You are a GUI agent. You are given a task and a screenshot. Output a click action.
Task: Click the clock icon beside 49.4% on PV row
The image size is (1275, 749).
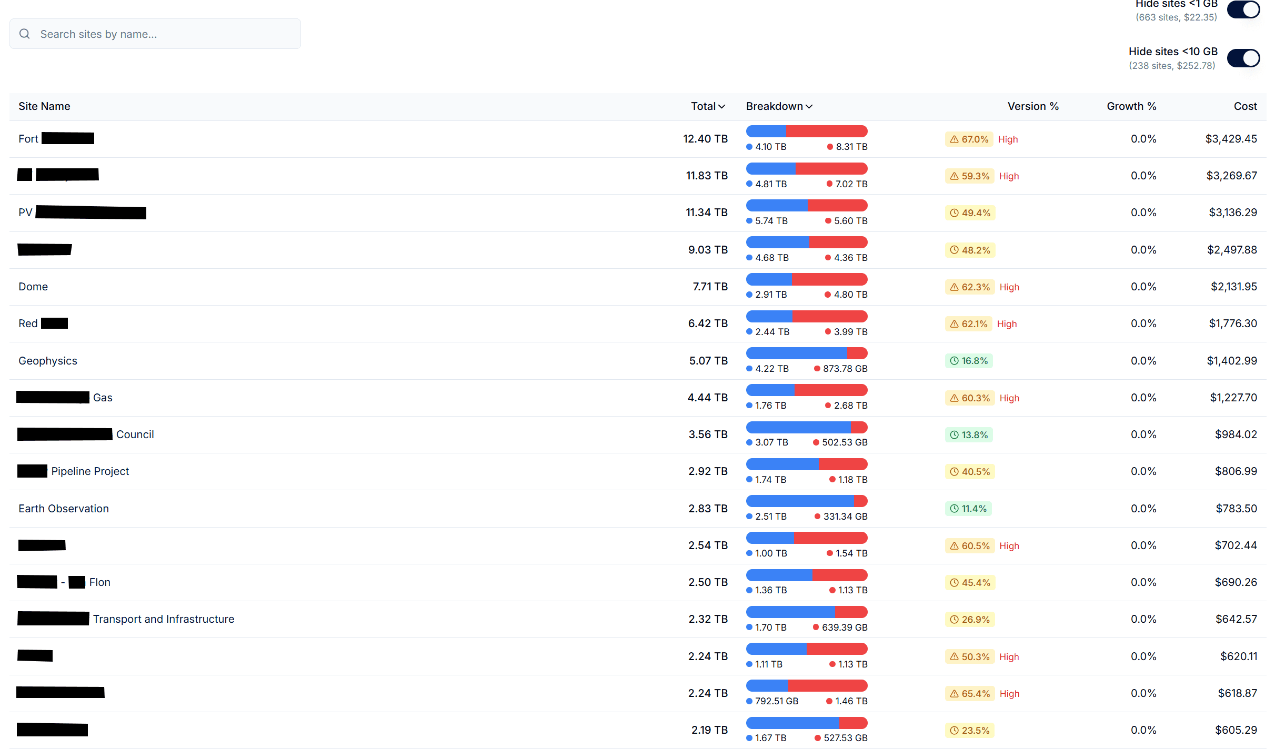[x=954, y=213]
